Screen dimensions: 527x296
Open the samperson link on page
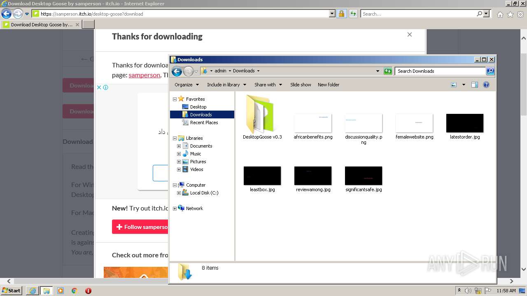(144, 75)
